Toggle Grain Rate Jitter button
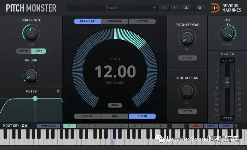 coord(24,51)
